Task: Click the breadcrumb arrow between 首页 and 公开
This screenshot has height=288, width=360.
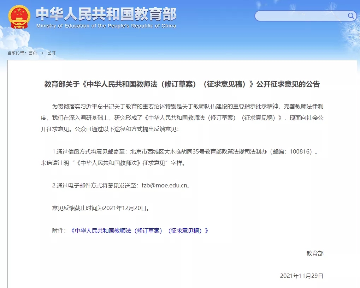Action: [42, 53]
